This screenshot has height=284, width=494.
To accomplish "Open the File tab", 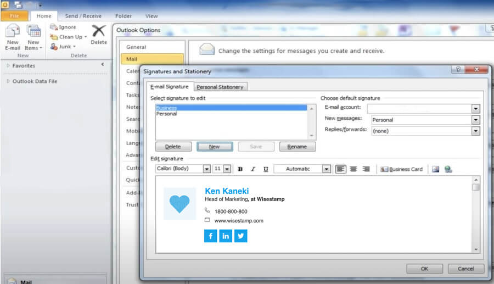I will pyautogui.click(x=14, y=16).
